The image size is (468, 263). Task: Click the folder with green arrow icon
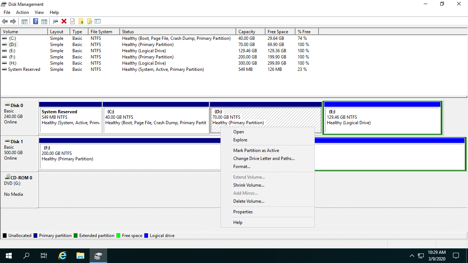click(81, 22)
